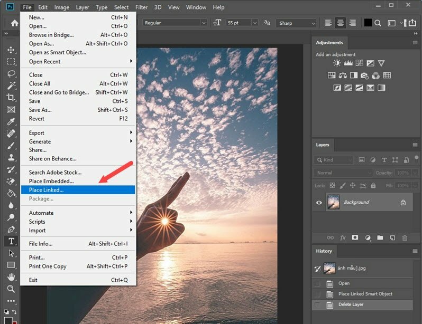Image resolution: width=422 pixels, height=324 pixels.
Task: Click the Home icon
Action: (x=14, y=23)
